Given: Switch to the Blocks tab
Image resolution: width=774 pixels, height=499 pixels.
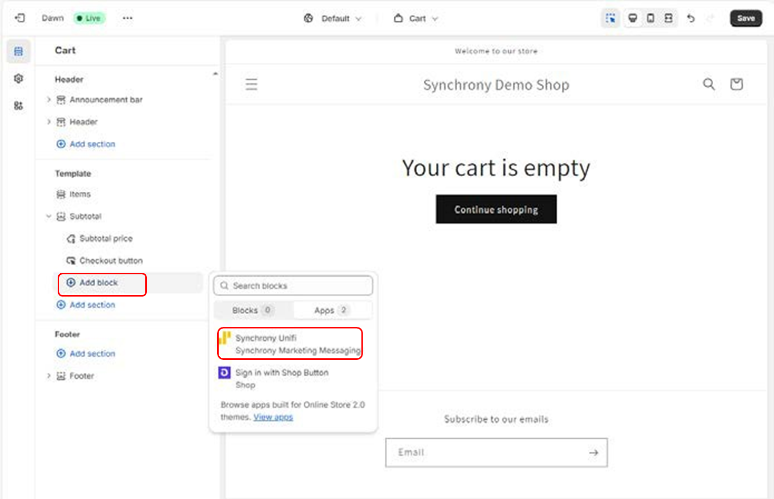Looking at the screenshot, I should coord(253,310).
